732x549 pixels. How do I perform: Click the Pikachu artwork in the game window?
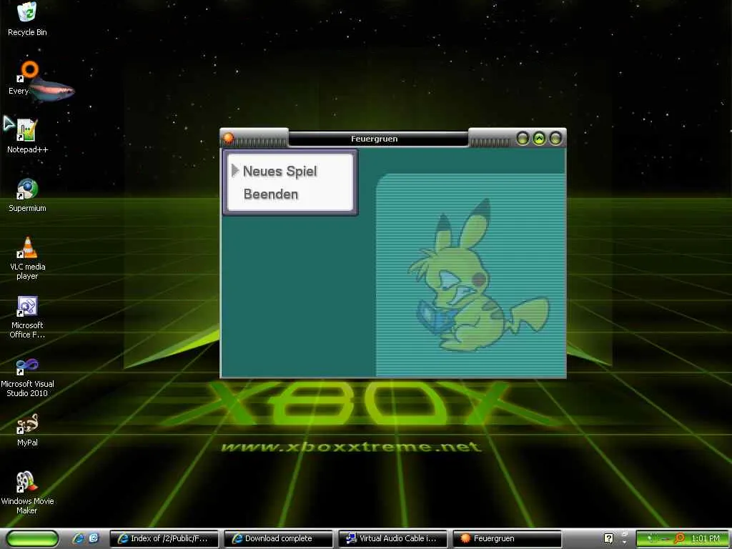click(478, 275)
